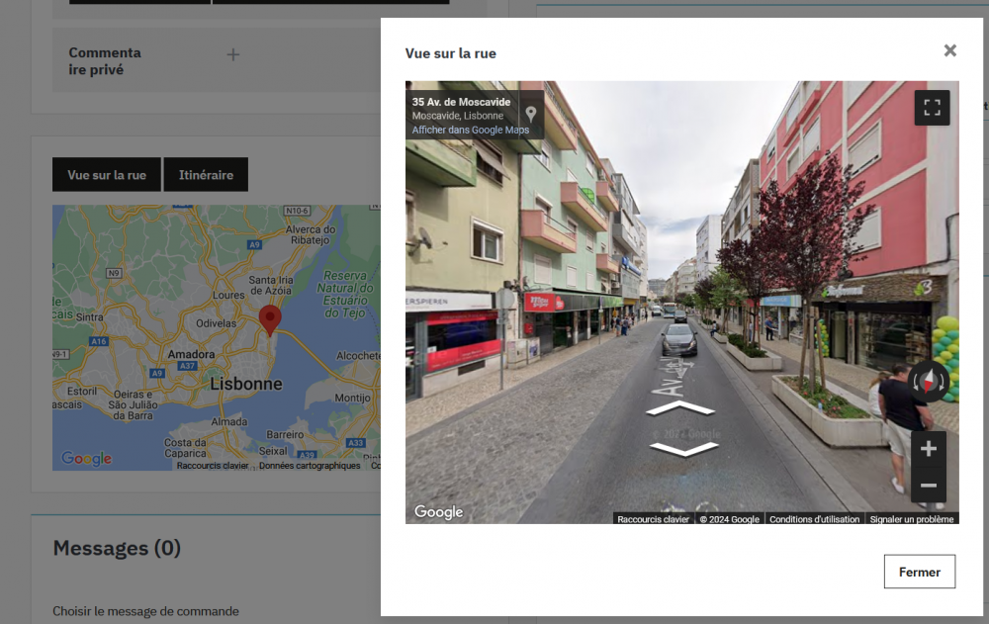
Task: Click the N9 road badge on map
Action: (x=113, y=273)
